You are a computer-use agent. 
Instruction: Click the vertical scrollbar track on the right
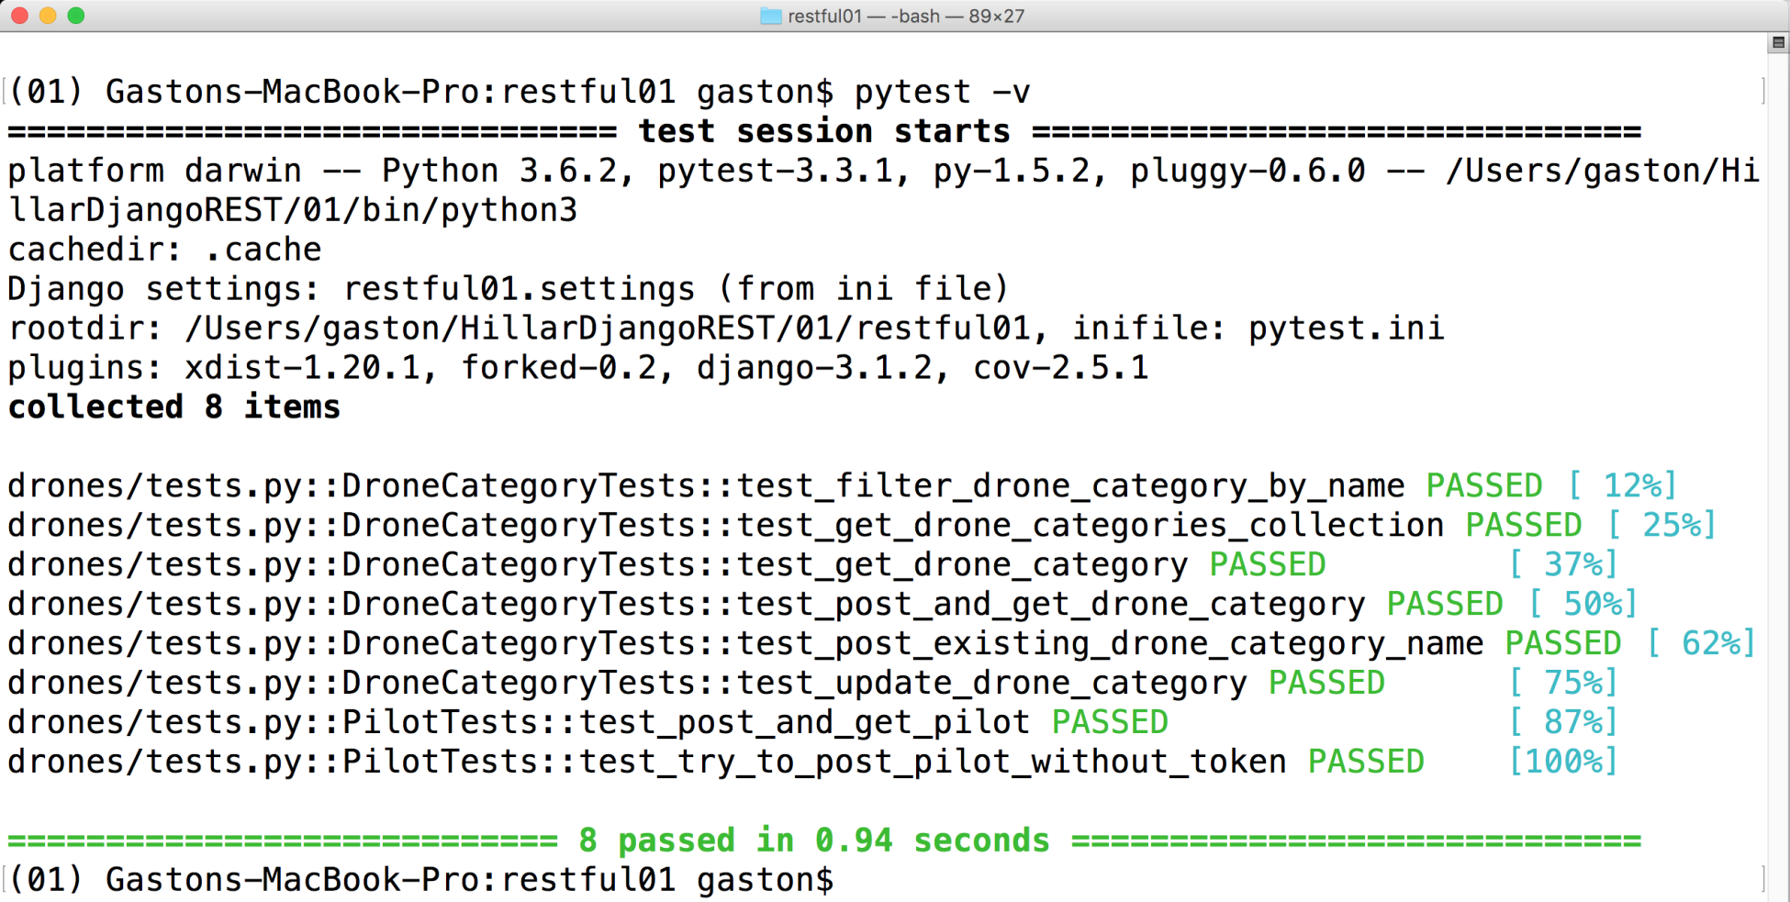pos(1778,477)
